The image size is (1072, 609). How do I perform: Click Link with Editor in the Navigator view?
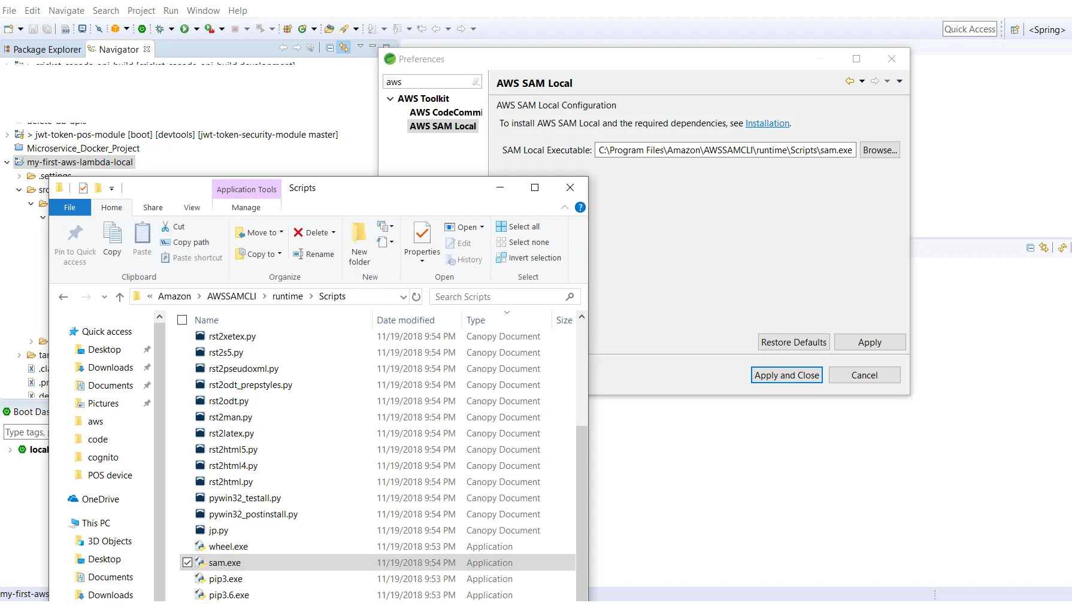tap(344, 47)
